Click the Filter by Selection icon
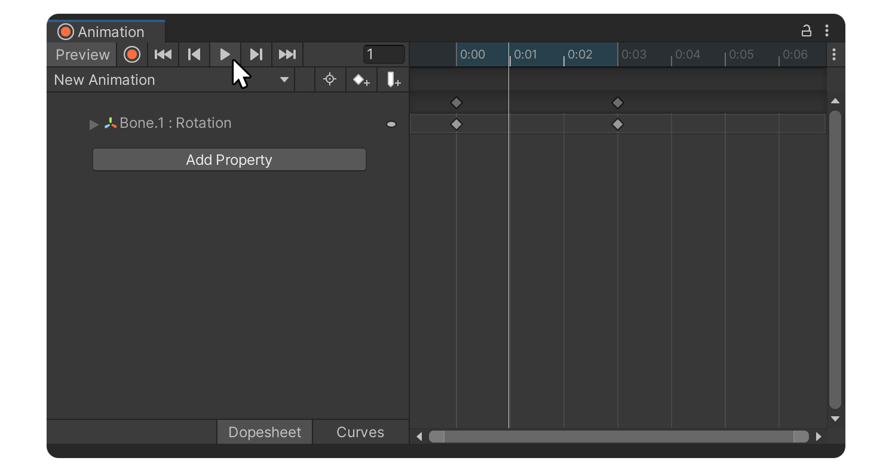Image resolution: width=892 pixels, height=473 pixels. (330, 80)
